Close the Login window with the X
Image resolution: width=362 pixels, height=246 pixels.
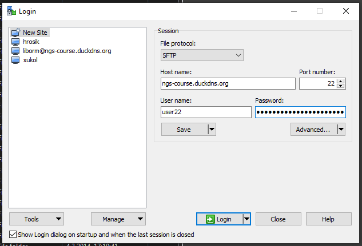pos(346,11)
